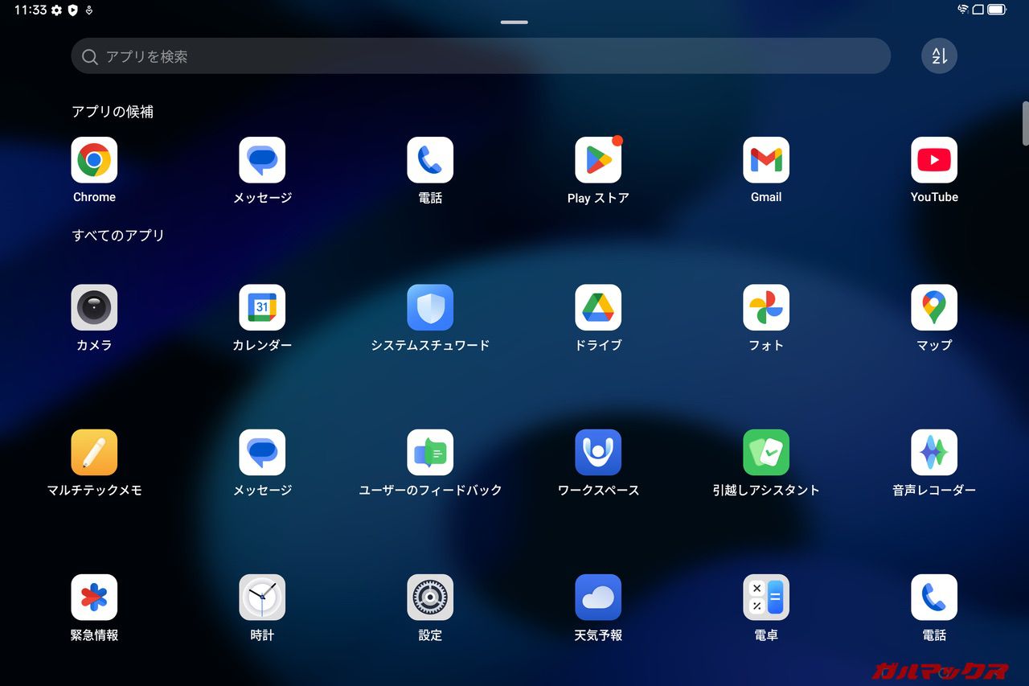Open the Gmail app
This screenshot has height=686, width=1029.
click(766, 160)
